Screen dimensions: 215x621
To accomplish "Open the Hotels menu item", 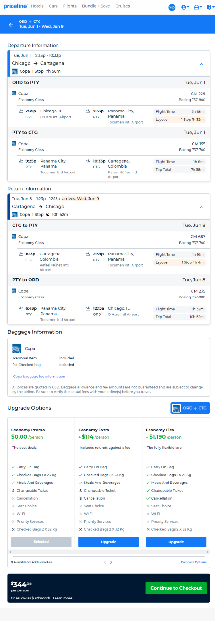I will [37, 6].
